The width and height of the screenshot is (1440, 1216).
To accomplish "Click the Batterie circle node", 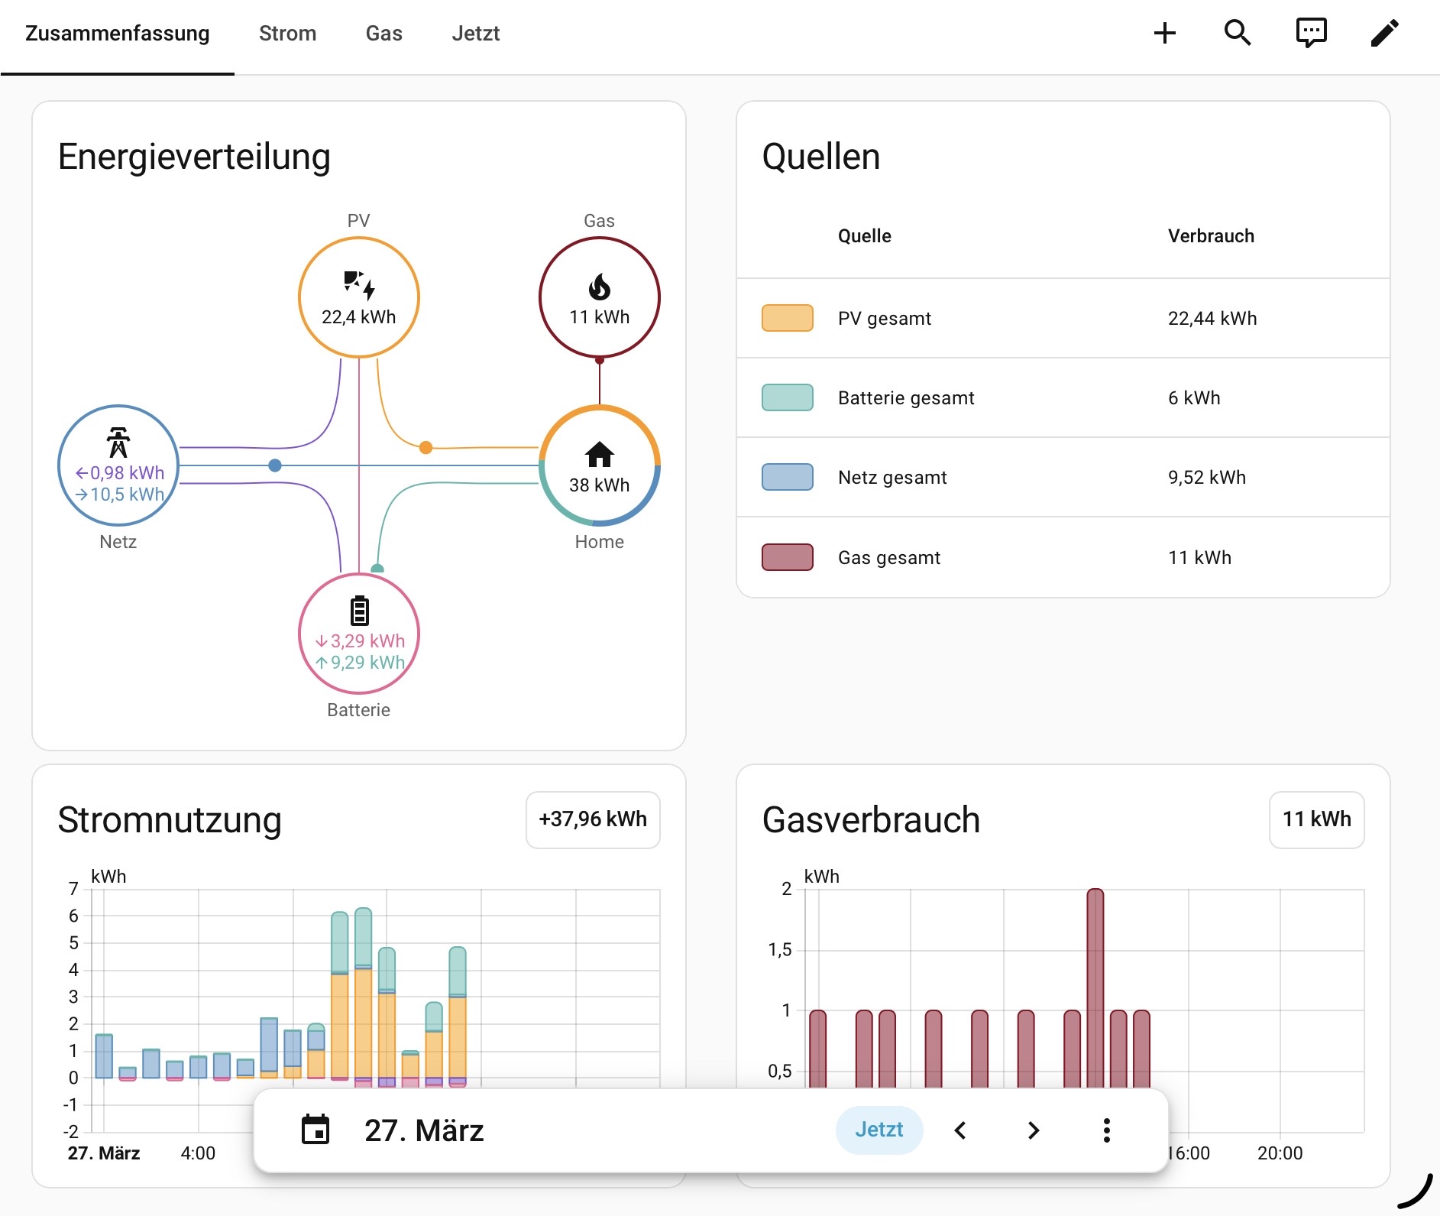I will [358, 634].
